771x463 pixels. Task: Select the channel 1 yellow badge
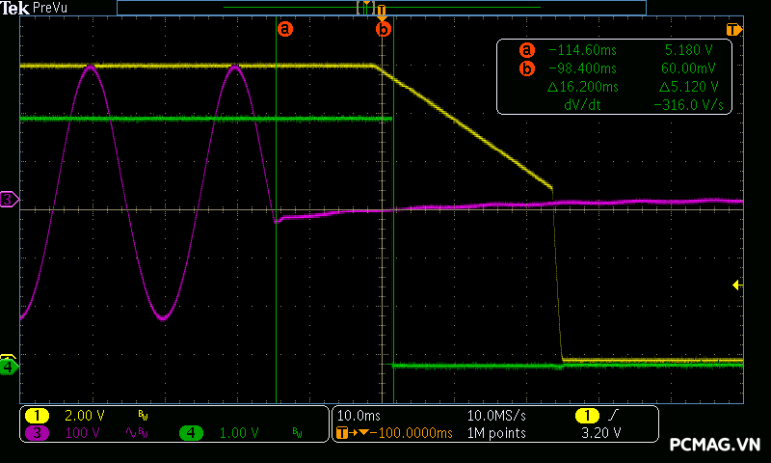38,415
